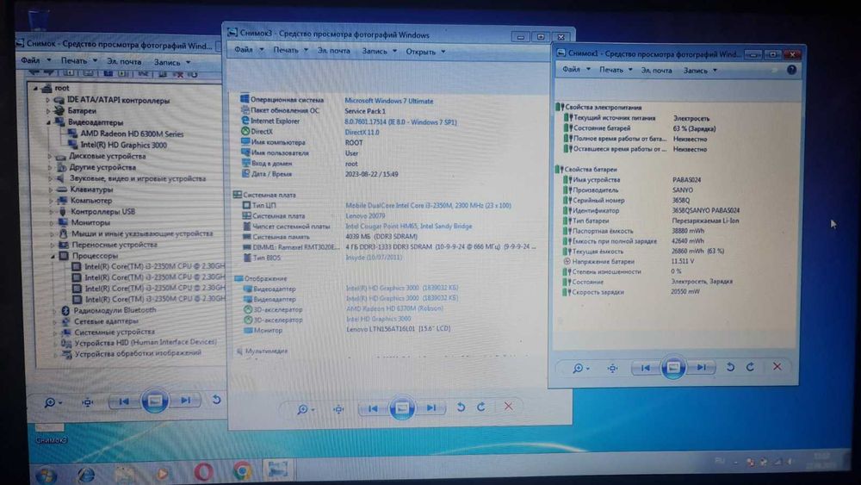
Task: Rotate counterclockwise in left Снимок window
Action: click(216, 400)
